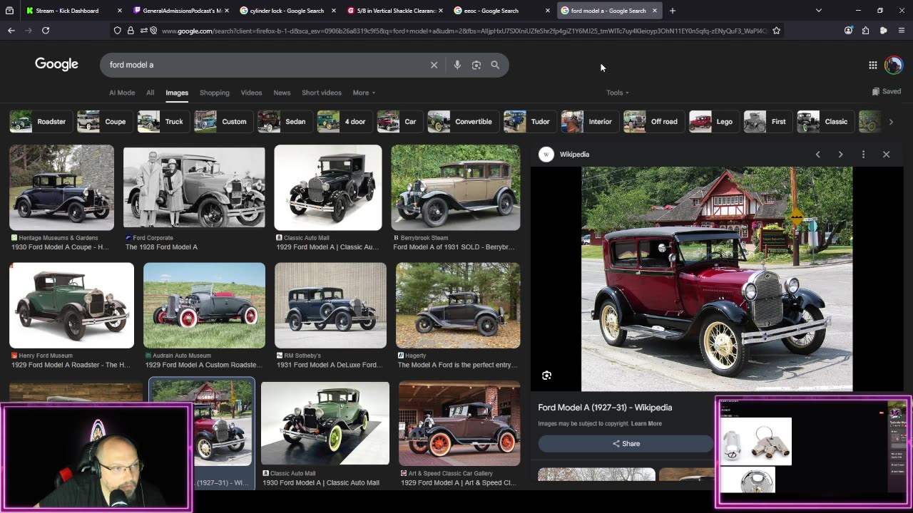913x513 pixels.
Task: Open the Wikipedia source at preview top
Action: point(565,154)
